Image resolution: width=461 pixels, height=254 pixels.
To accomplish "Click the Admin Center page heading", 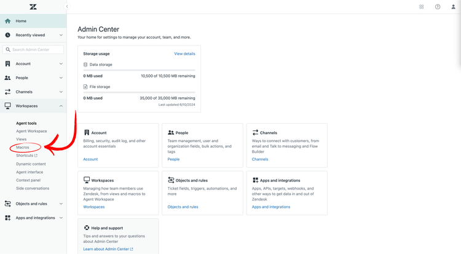I will [x=98, y=29].
